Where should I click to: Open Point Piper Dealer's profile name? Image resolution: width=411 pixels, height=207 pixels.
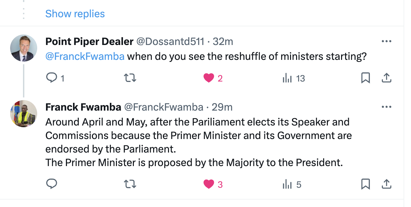pyautogui.click(x=89, y=42)
